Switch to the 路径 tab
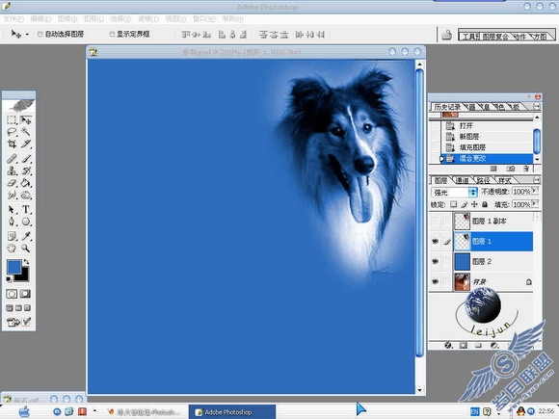This screenshot has height=419, width=559. (484, 180)
